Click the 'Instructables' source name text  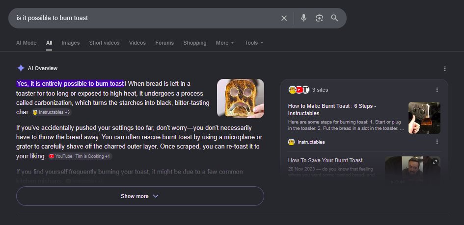pos(311,142)
